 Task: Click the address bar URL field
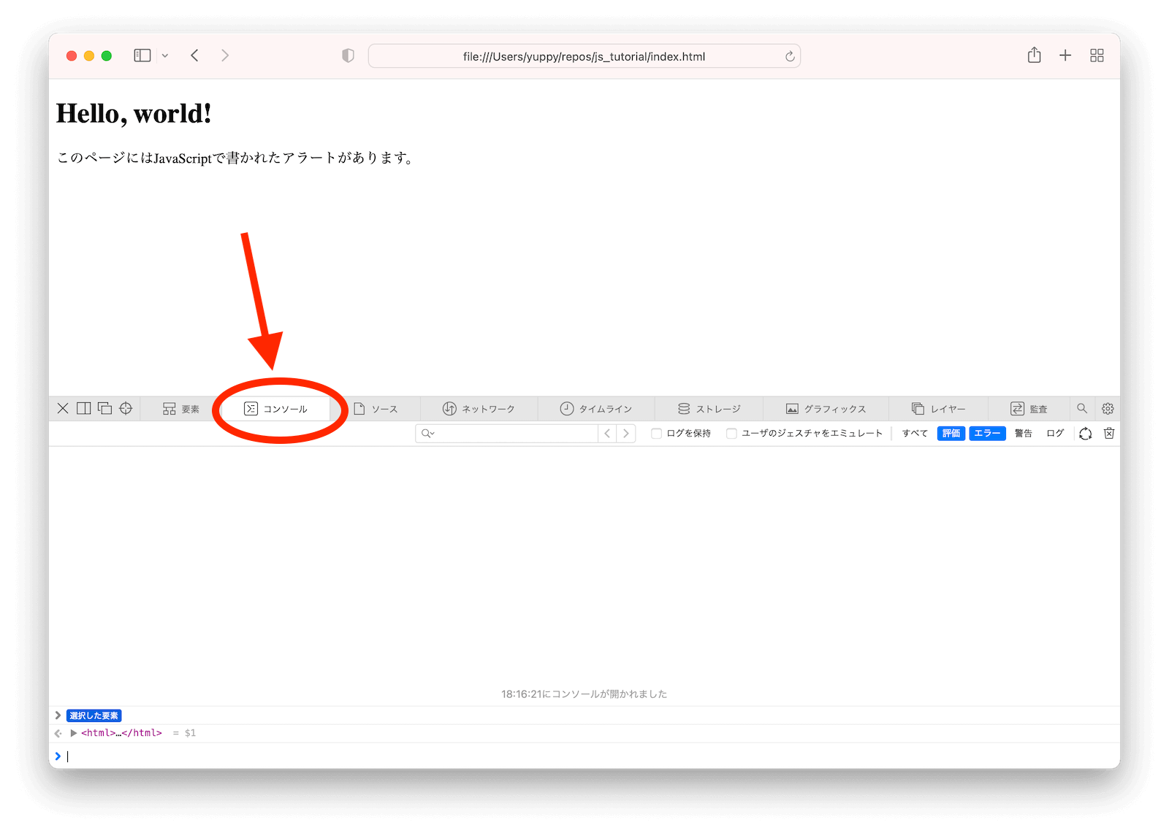(x=584, y=56)
